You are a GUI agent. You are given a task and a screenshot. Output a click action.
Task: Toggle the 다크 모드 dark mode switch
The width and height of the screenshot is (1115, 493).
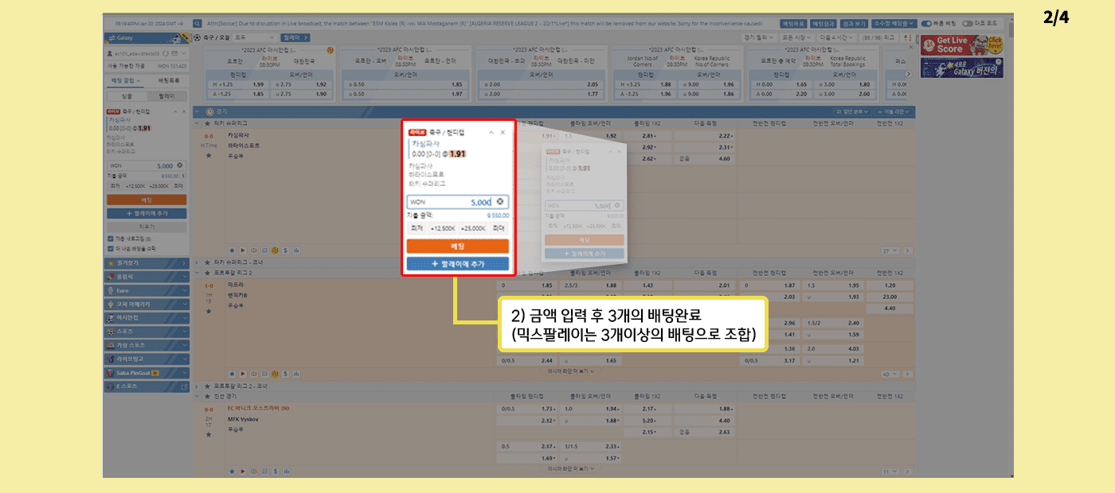click(x=967, y=24)
